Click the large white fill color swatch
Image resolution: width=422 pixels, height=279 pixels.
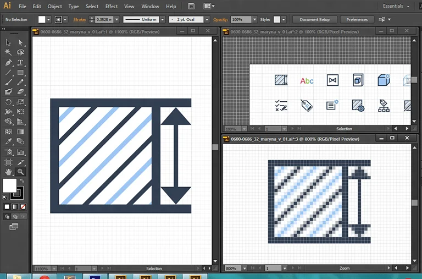tap(9, 186)
